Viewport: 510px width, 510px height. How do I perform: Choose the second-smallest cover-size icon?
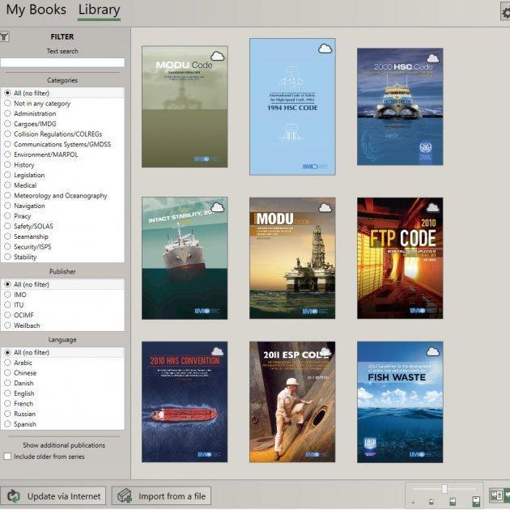tap(431, 502)
